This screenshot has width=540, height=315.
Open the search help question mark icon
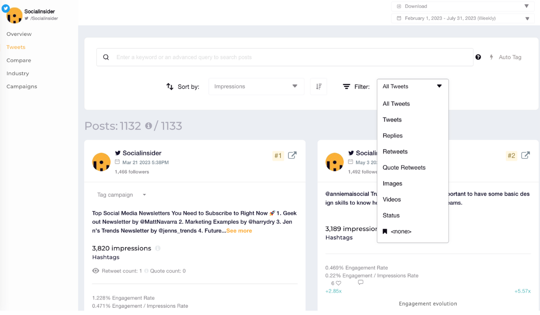tap(478, 57)
